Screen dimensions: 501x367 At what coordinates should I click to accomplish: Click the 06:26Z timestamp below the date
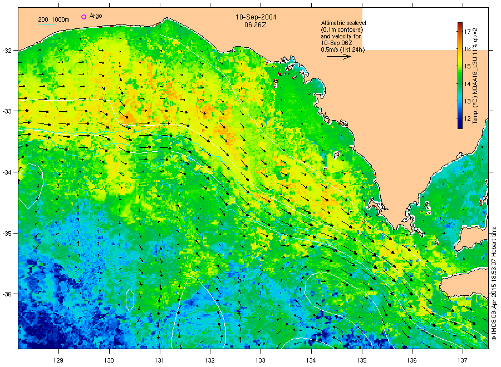(x=256, y=25)
